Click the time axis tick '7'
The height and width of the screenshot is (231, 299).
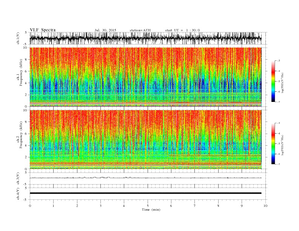[195, 206]
